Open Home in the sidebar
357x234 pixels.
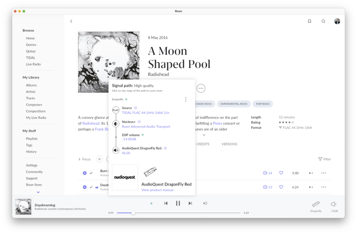pyautogui.click(x=30, y=38)
